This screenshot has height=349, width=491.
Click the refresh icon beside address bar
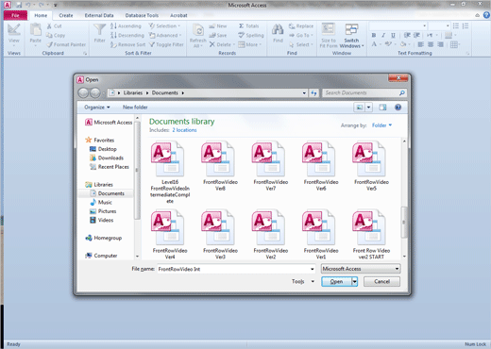313,93
